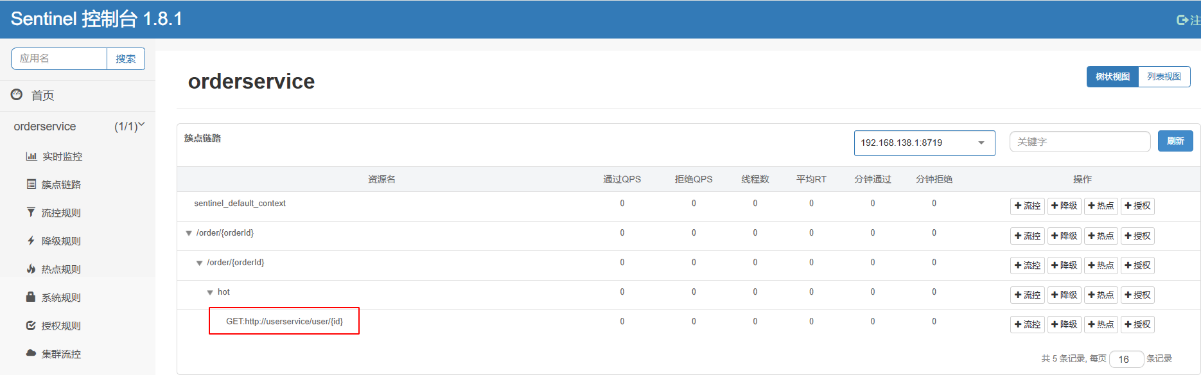Add 热点 rule for nested /order/{orderId}
This screenshot has width=1201, height=375.
[x=1101, y=265]
